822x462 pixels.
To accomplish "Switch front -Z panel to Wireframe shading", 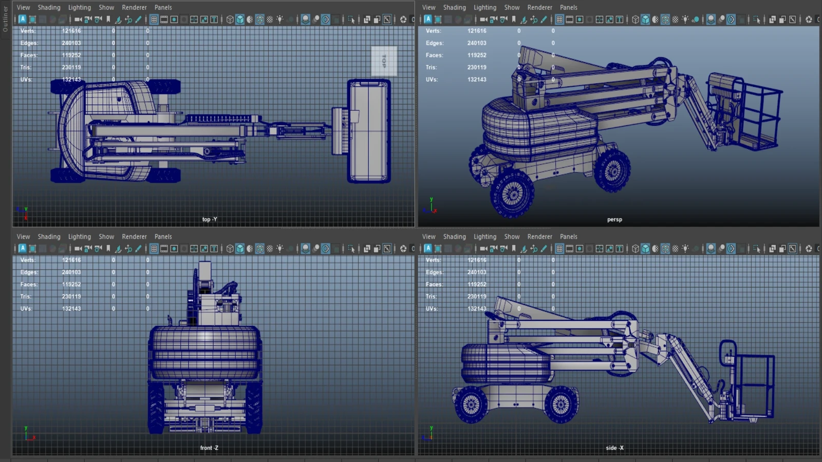I will (230, 248).
